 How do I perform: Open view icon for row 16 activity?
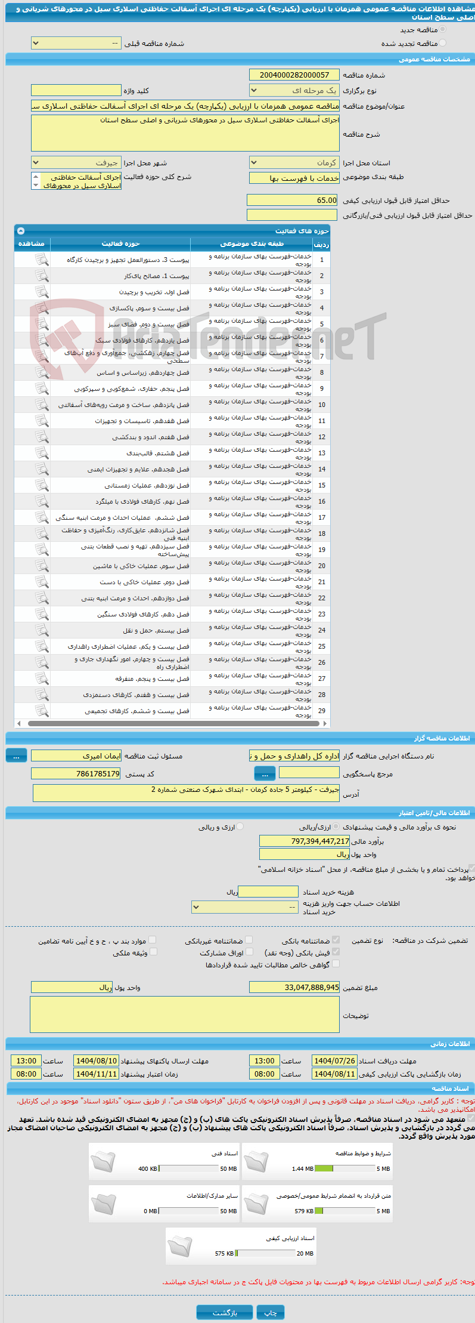point(41,501)
